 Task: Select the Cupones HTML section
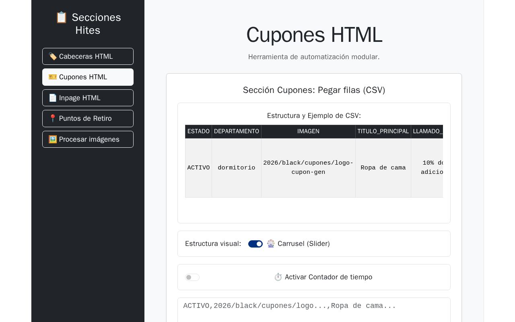[x=88, y=77]
